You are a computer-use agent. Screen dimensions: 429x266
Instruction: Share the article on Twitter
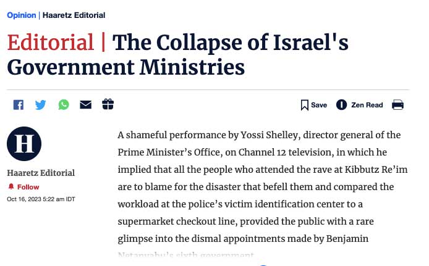41,105
